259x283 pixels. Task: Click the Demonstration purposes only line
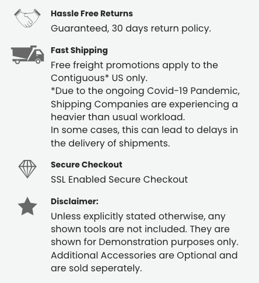coord(145,242)
